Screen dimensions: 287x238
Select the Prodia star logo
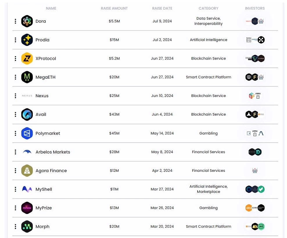27,40
